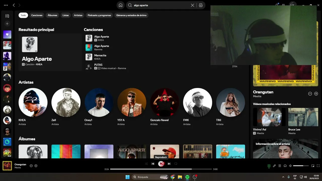This screenshot has width=322, height=181.
Task: Select the Álbumes filter chip
Action: (x=52, y=15)
